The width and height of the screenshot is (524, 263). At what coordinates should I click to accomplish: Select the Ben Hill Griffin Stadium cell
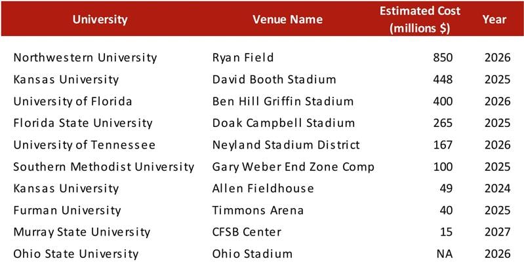(283, 101)
